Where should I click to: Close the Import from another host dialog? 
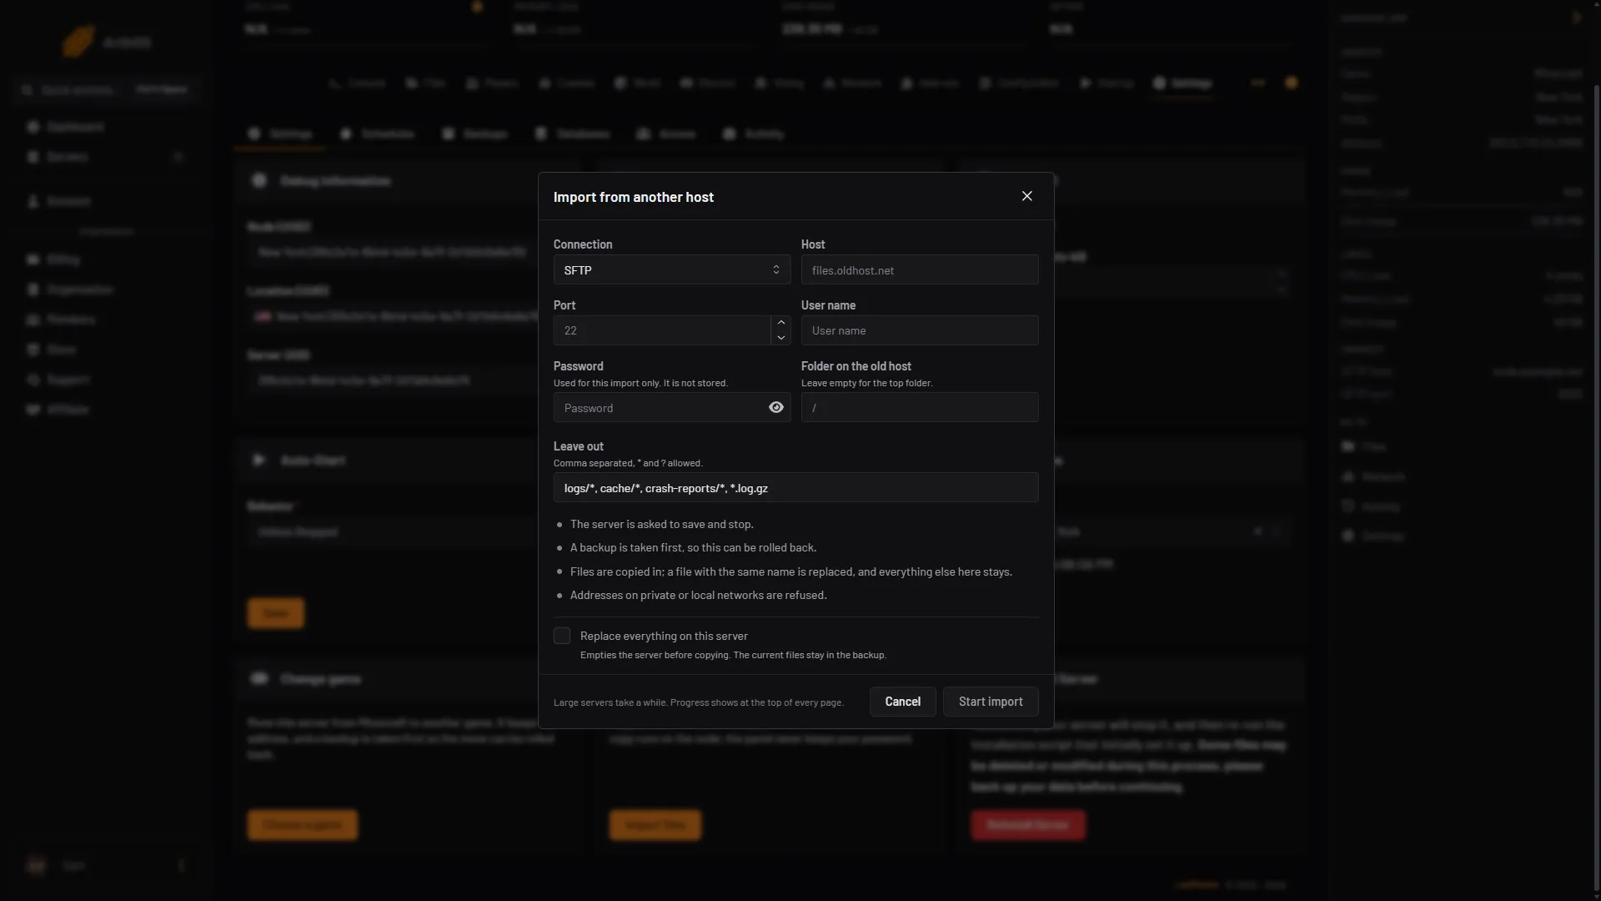point(1027,196)
